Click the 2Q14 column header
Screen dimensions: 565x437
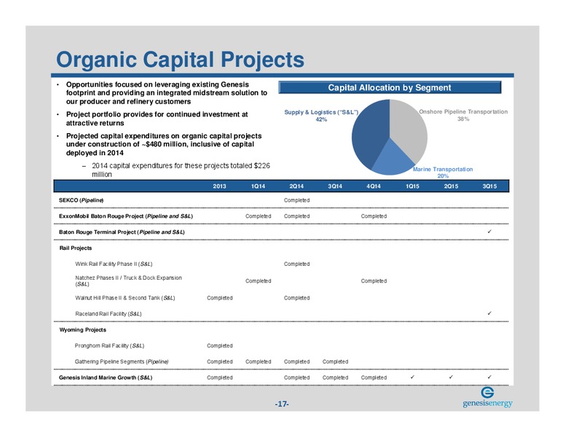pyautogui.click(x=296, y=186)
